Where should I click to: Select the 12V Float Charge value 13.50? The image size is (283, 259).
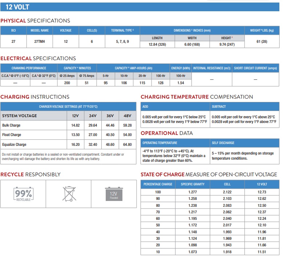coord(76,135)
